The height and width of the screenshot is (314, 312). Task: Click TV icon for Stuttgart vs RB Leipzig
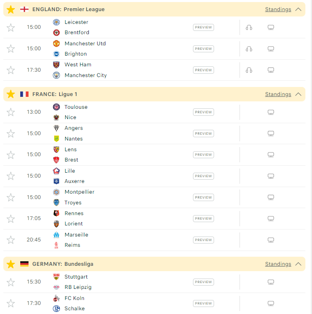pos(271,282)
